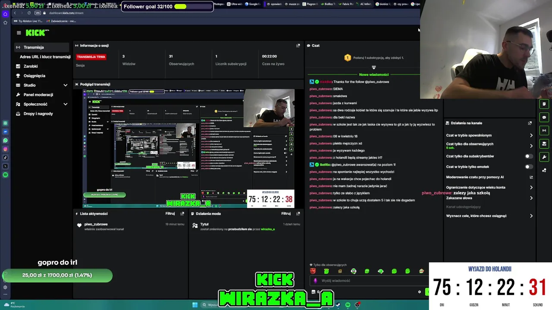Image resolution: width=552 pixels, height=310 pixels.
Task: Filter the Działania moda list
Action: (286, 214)
